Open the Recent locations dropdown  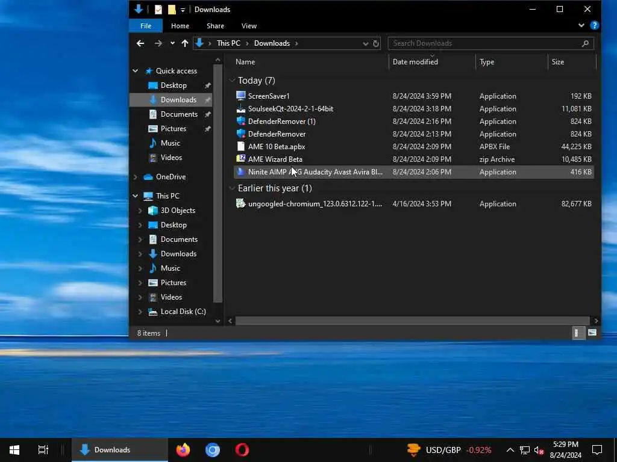point(172,43)
